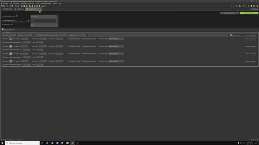Click the Max rolls spinner field
The height and width of the screenshot is (145, 259).
tap(28, 35)
